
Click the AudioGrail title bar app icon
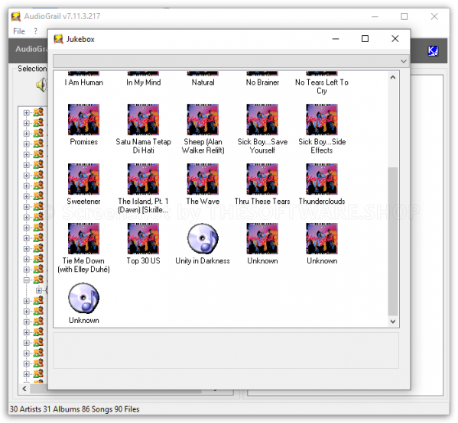pos(16,16)
